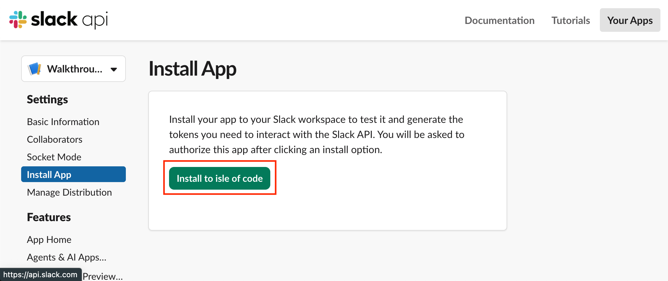Click the Settings section heading
The image size is (668, 281).
47,100
